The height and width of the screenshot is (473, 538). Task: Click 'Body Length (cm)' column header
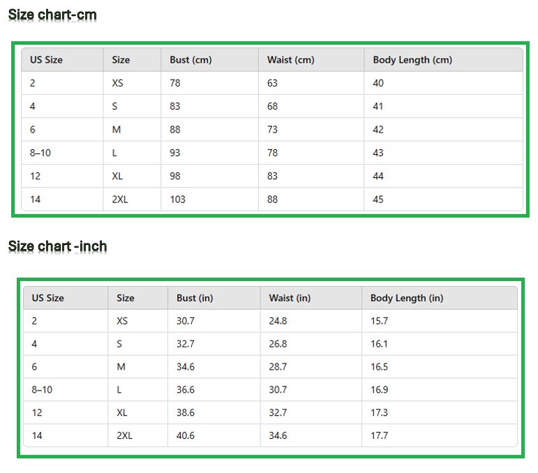coord(412,60)
